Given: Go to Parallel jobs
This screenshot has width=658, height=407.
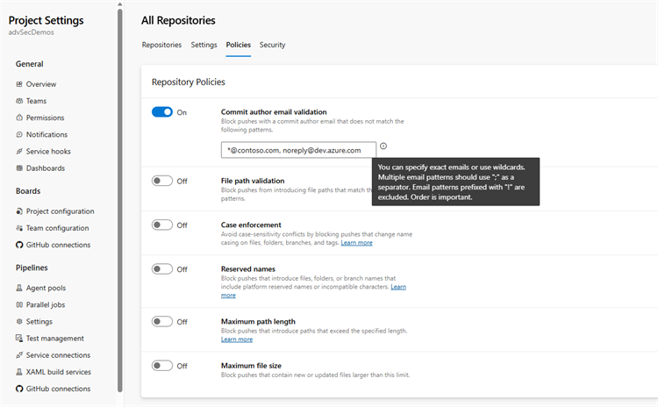Looking at the screenshot, I should [x=46, y=304].
